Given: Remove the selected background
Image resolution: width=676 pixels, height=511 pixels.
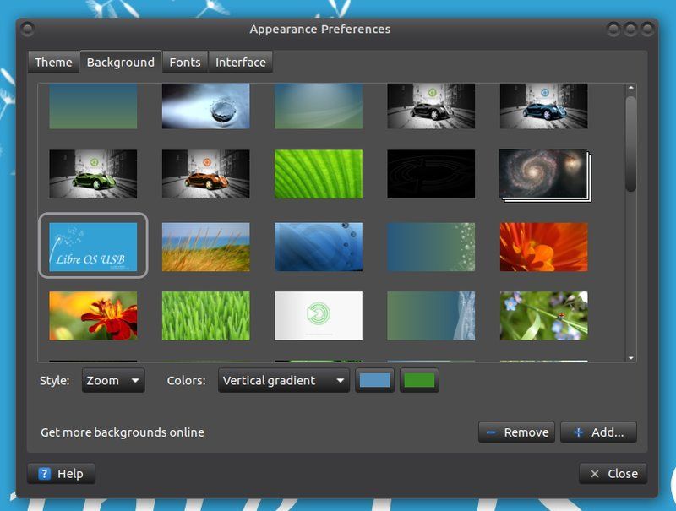Looking at the screenshot, I should click(x=516, y=432).
